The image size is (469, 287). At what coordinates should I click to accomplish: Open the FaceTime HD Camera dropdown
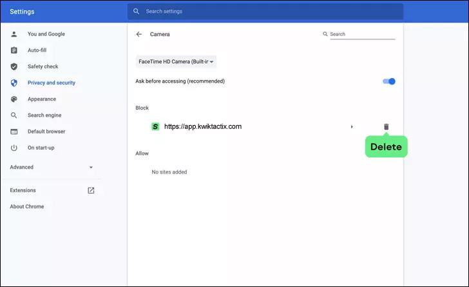(176, 62)
